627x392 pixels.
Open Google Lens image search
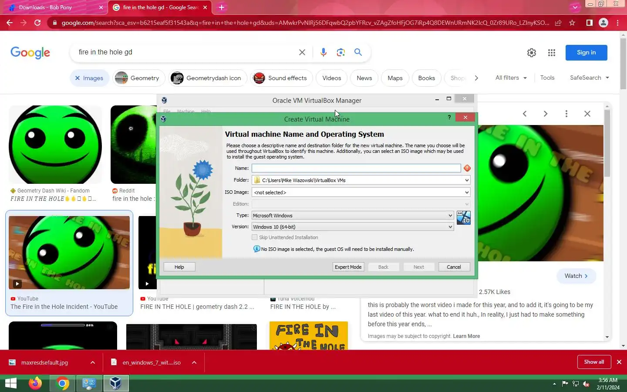pyautogui.click(x=341, y=52)
